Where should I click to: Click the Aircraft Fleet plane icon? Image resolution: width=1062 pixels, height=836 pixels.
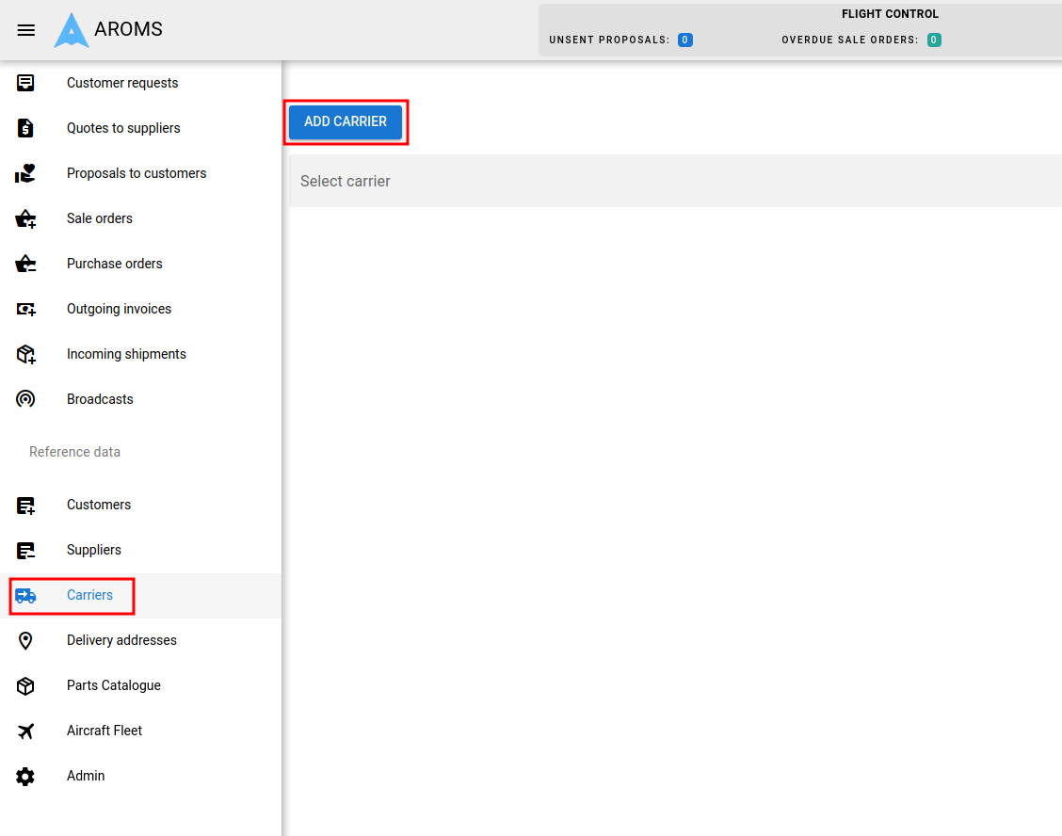(25, 731)
